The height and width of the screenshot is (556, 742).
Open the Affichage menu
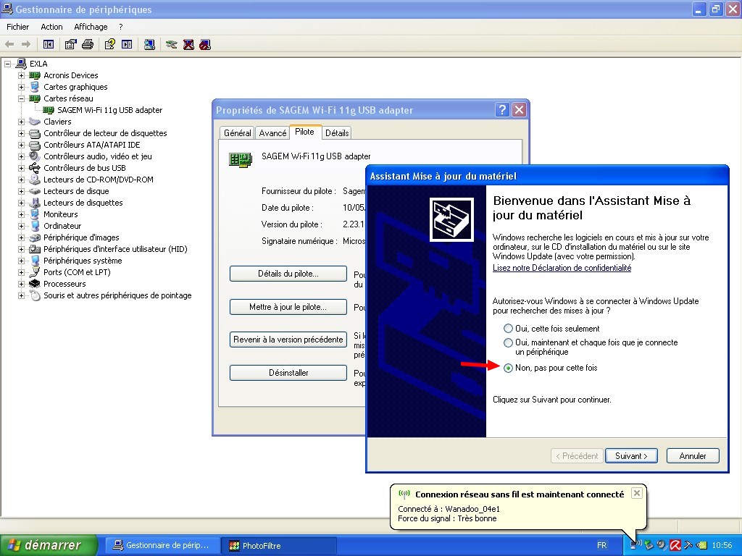click(91, 27)
